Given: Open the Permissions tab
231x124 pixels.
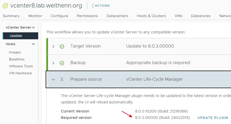Looking at the screenshot, I should pos(87,16).
